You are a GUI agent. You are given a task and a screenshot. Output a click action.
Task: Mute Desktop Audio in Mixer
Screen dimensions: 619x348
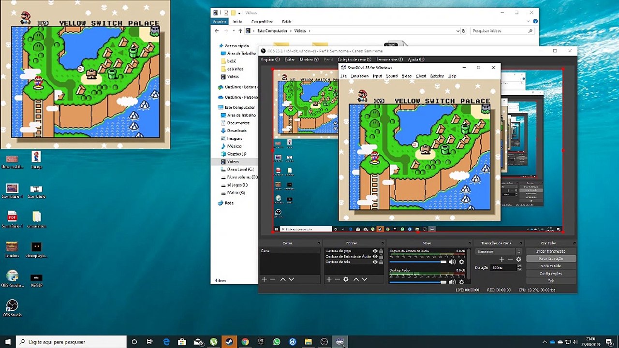452,282
